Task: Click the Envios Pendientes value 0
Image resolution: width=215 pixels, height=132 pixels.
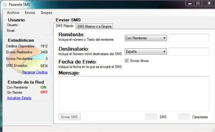Action: tap(46, 59)
